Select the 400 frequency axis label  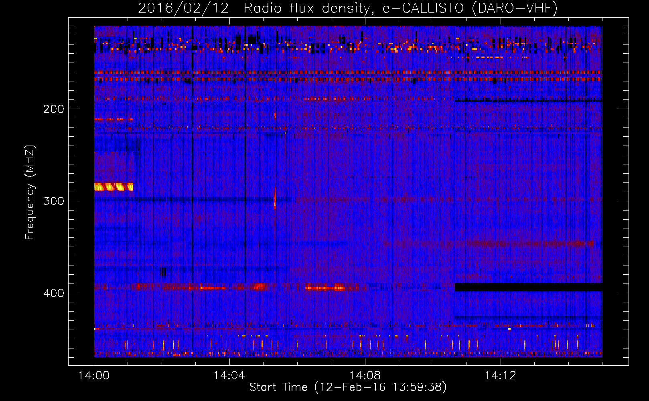[54, 293]
